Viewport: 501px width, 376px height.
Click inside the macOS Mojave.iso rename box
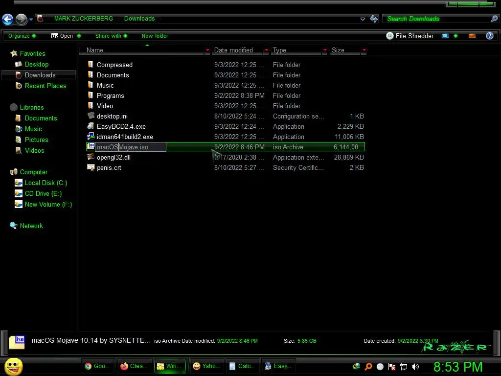[x=131, y=147]
